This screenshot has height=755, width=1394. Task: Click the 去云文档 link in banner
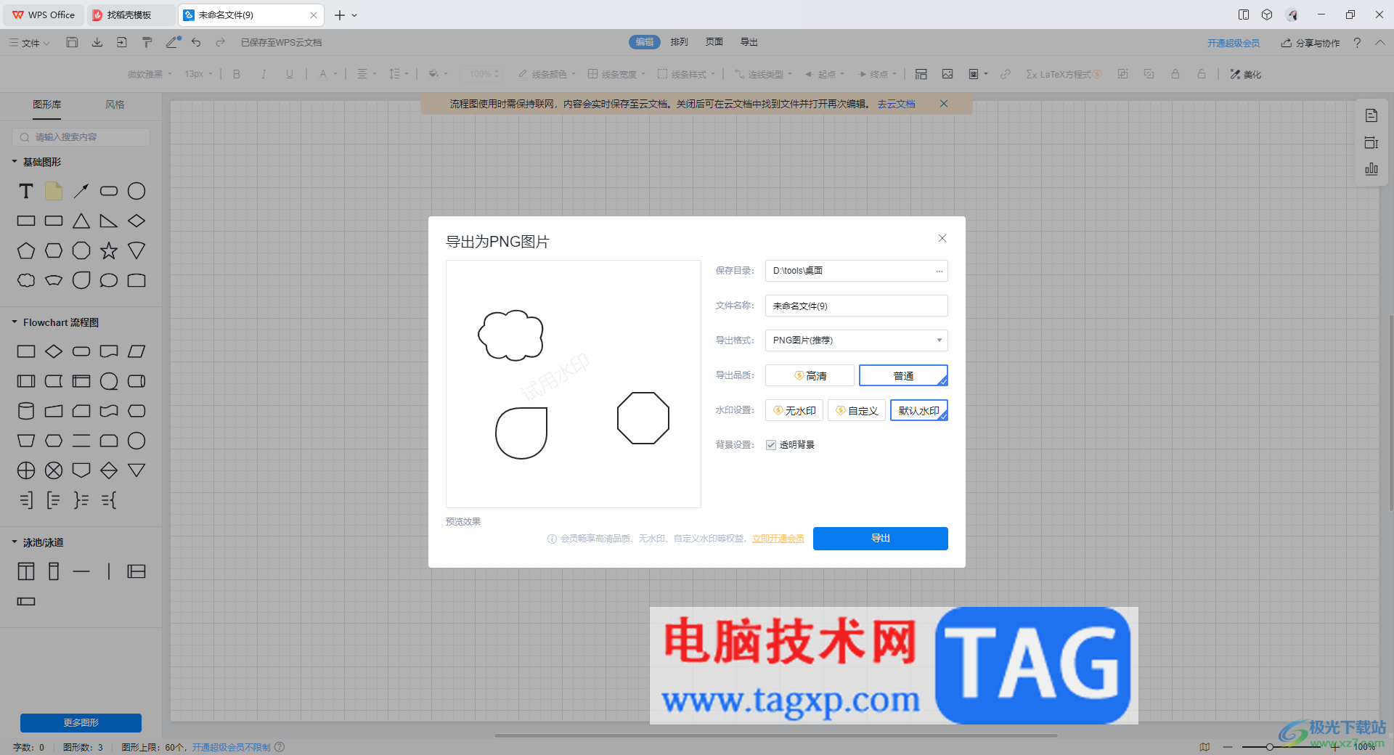point(896,104)
